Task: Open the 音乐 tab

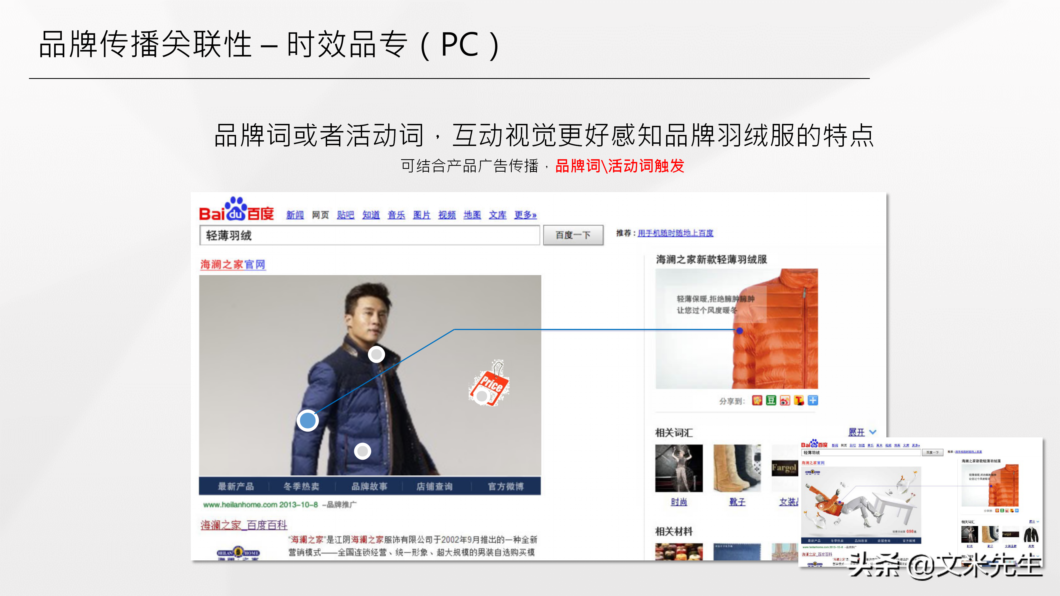Action: [x=396, y=215]
